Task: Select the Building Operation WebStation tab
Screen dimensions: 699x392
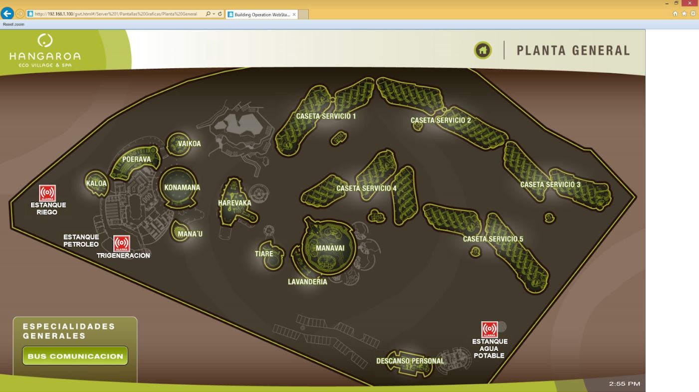Action: coord(259,14)
